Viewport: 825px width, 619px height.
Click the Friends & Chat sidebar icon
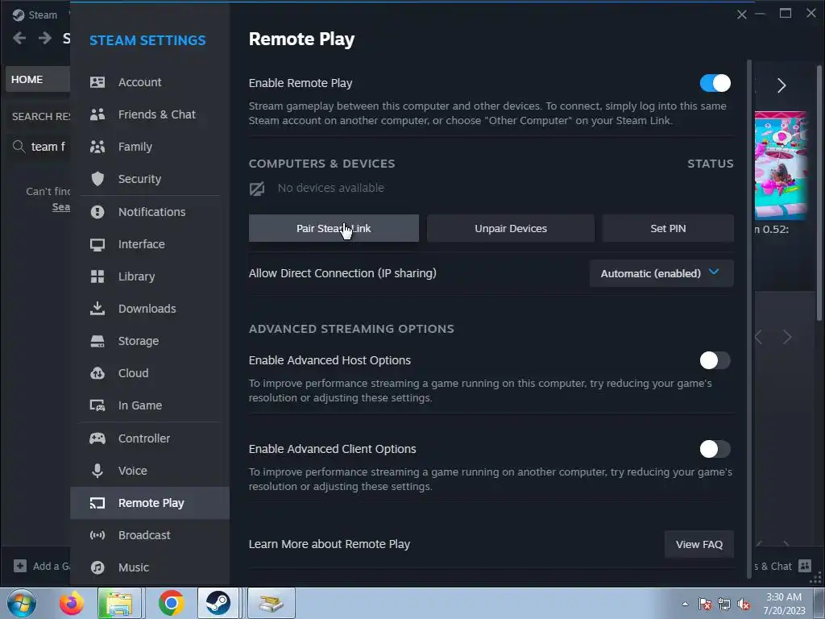[x=97, y=114]
